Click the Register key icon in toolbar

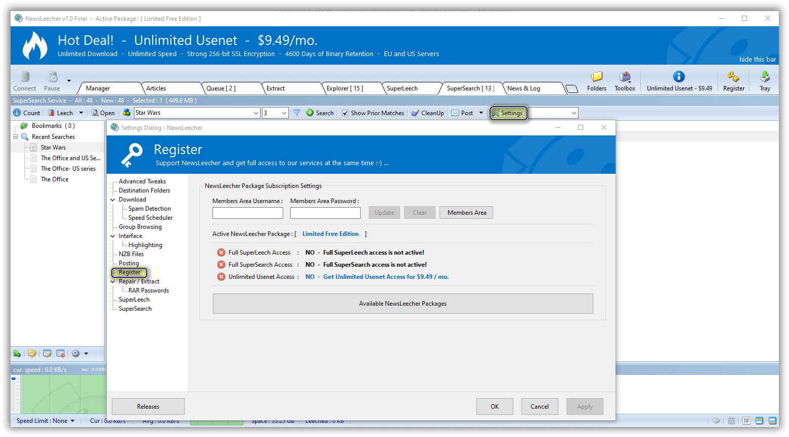point(733,77)
